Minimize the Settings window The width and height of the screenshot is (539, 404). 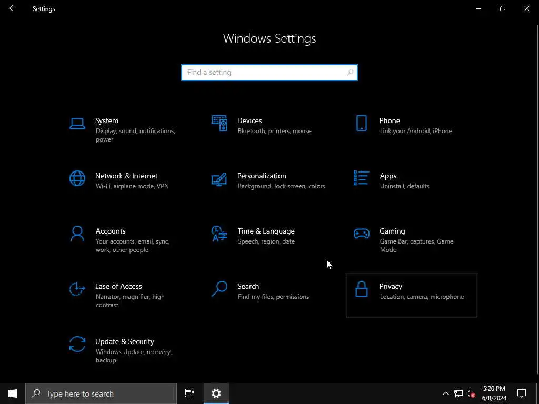478,8
